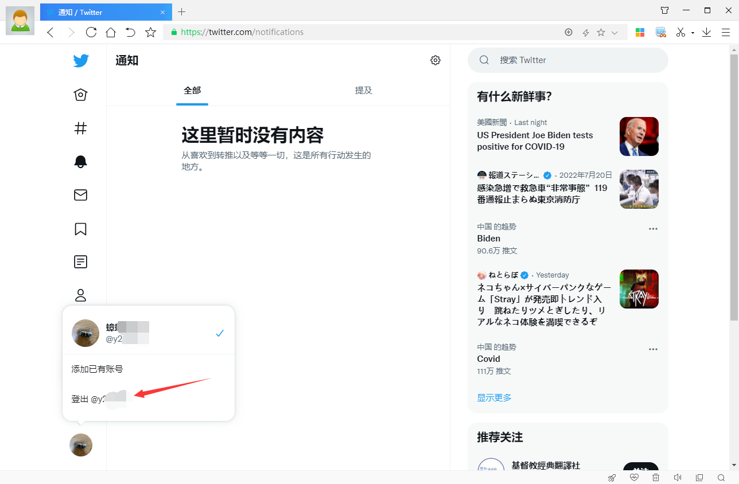The image size is (739, 484).
Task: Toggle the sound speaker icon in status bar
Action: click(678, 478)
